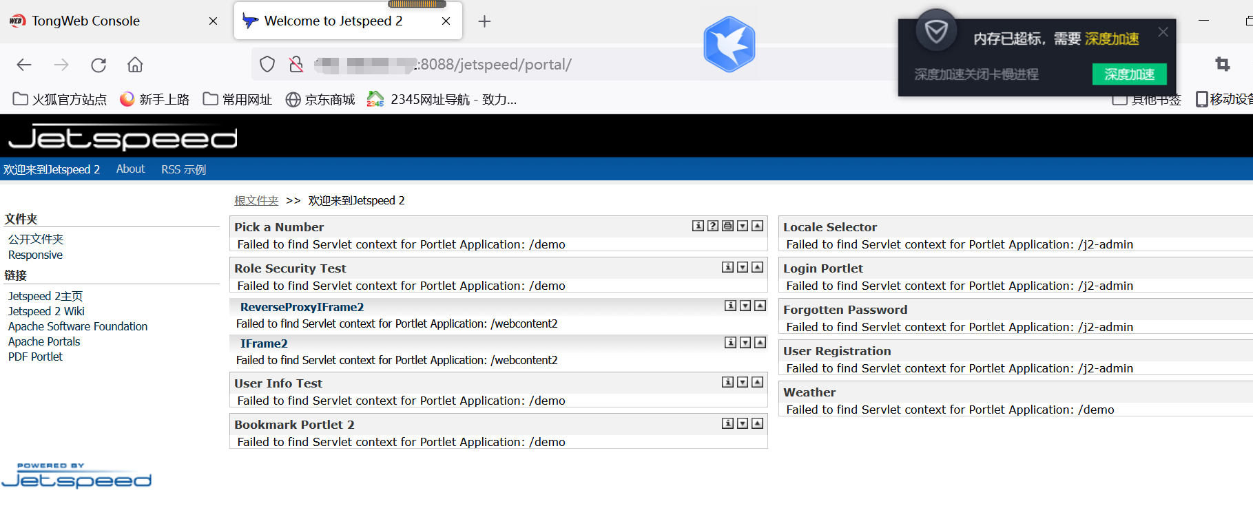The height and width of the screenshot is (530, 1253).
Task: Maximize the ReverseProxyIFrame2 portlet
Action: point(760,306)
